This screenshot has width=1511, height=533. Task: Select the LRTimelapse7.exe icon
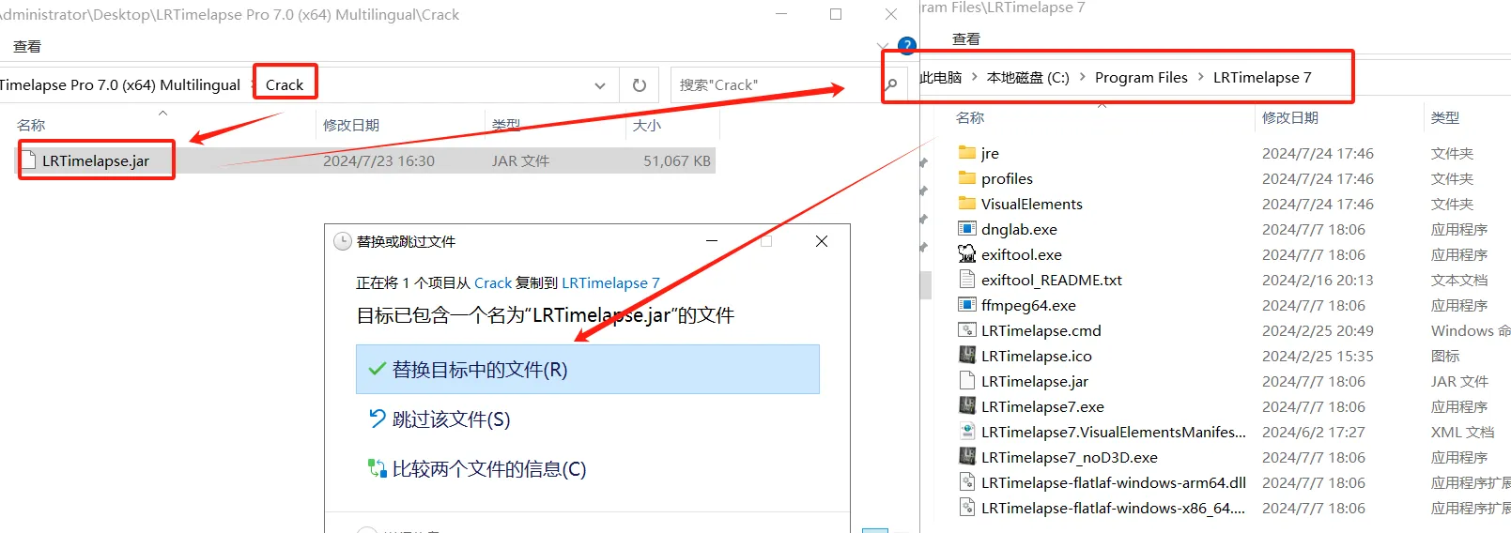pyautogui.click(x=967, y=406)
